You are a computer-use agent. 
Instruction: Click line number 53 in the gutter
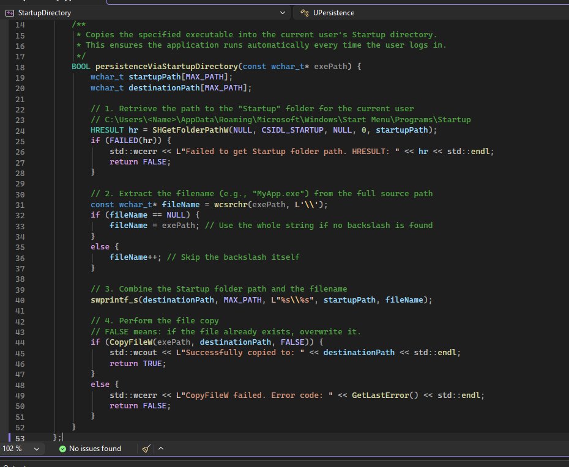click(x=20, y=438)
